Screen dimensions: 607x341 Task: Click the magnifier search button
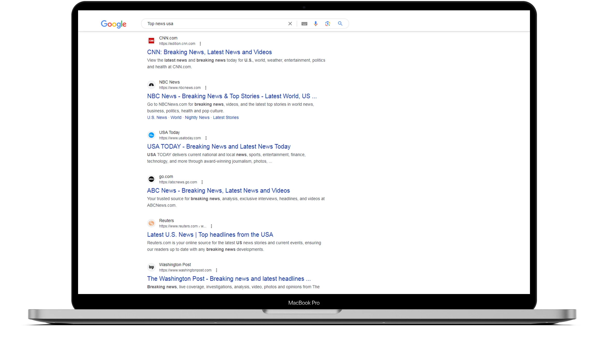(x=340, y=23)
